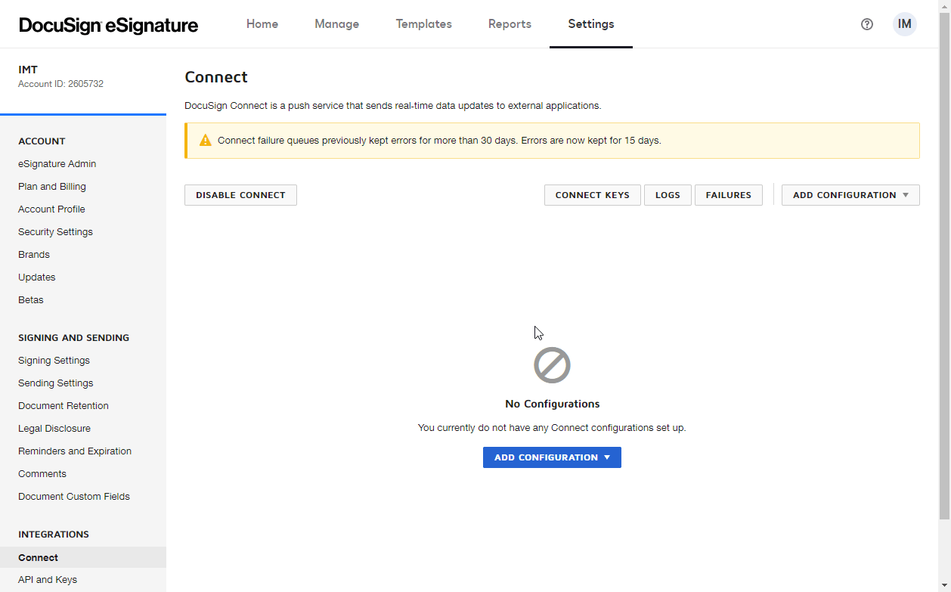Select Connect in the Integrations section

pos(83,557)
